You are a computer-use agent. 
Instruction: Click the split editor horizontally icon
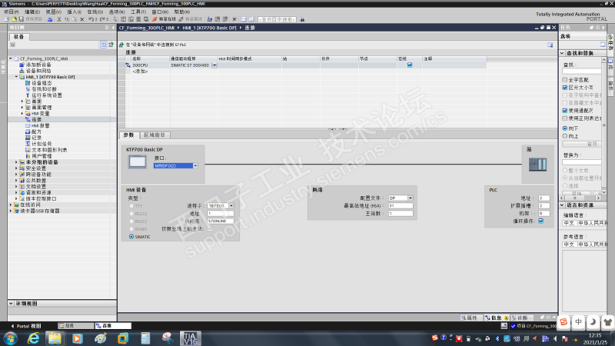coord(244,18)
